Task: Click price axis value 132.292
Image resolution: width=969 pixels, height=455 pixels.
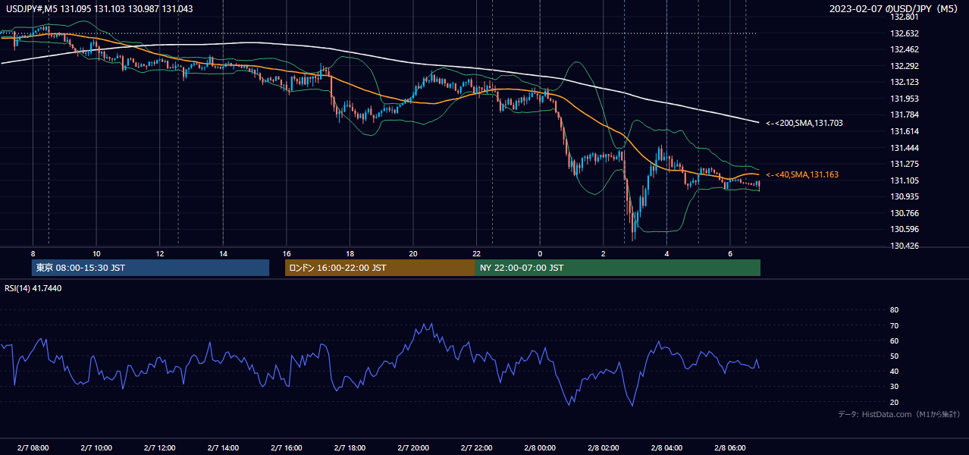Action: (x=905, y=66)
